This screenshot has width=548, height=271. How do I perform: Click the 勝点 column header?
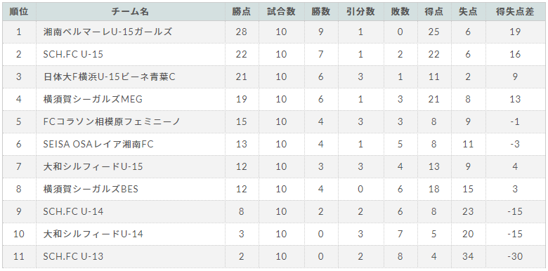[x=242, y=11]
